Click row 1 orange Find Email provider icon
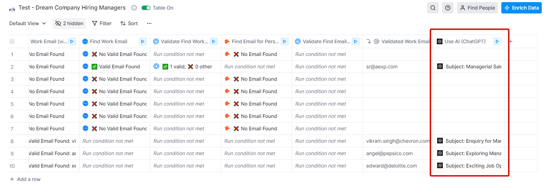The width and height of the screenshot is (546, 193). point(227,54)
